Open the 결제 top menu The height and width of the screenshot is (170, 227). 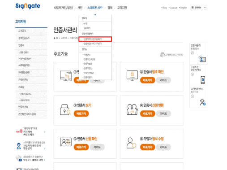point(110,8)
